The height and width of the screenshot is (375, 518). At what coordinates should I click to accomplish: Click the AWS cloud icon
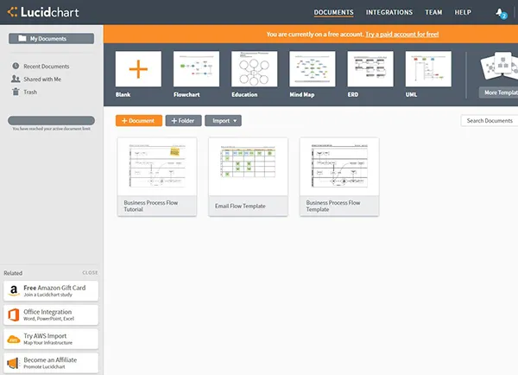[14, 340]
